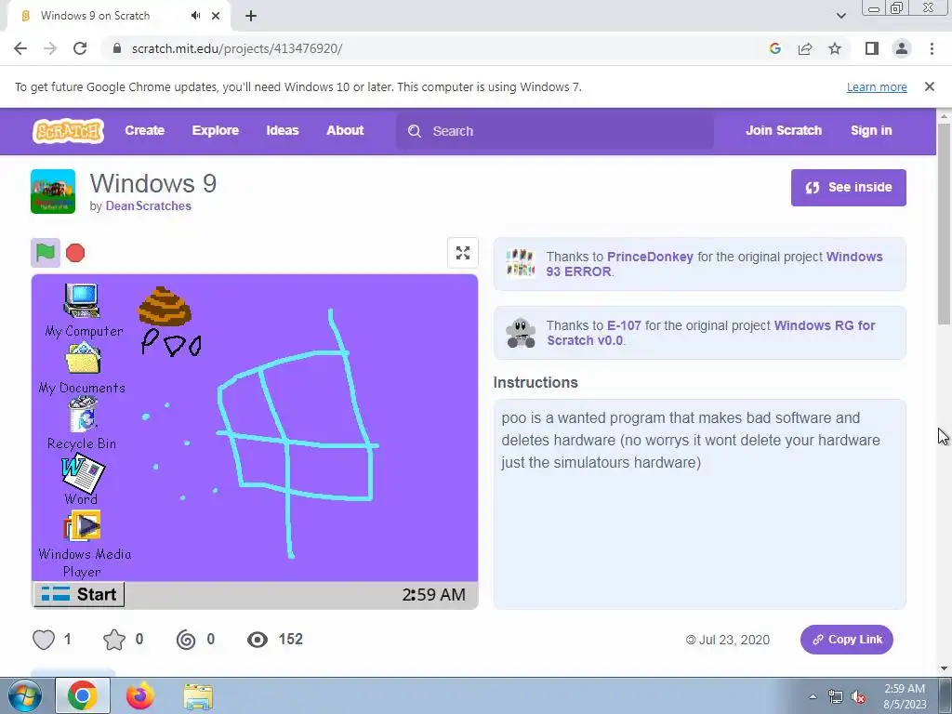Love the project with heart icon
The width and height of the screenshot is (952, 714).
click(44, 640)
